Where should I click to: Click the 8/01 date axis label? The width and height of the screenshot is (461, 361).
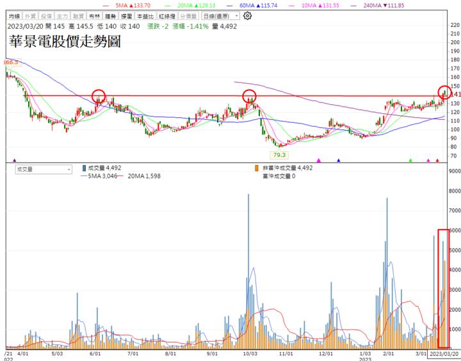pyautogui.click(x=170, y=353)
